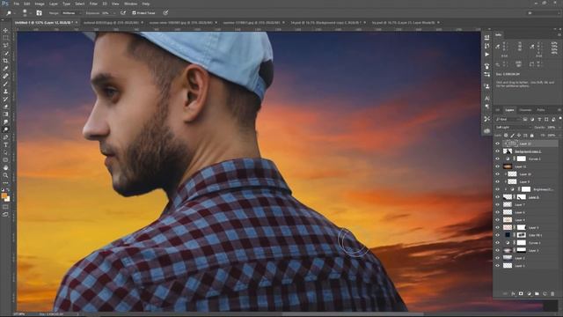Click the foreground color swatch
Screen dimensions: 563x317
click(x=4, y=195)
